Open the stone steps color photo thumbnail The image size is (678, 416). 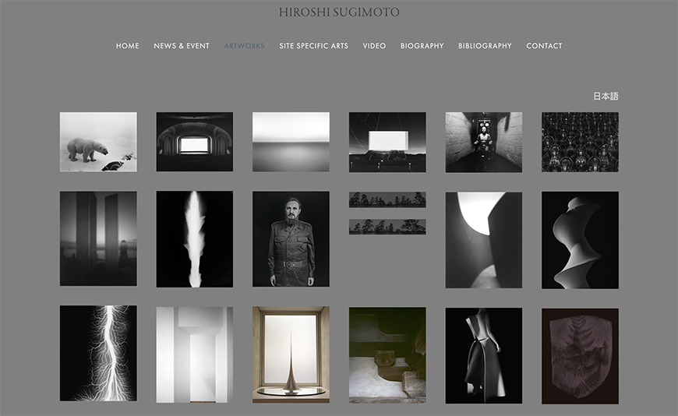[x=387, y=355]
